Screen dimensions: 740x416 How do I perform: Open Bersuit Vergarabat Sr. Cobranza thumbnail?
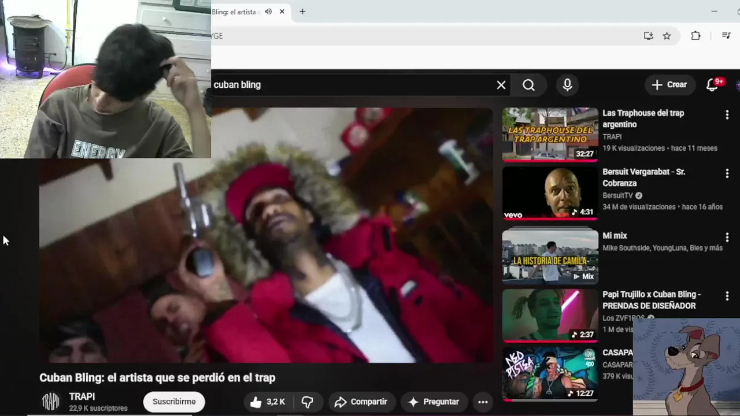pyautogui.click(x=550, y=193)
